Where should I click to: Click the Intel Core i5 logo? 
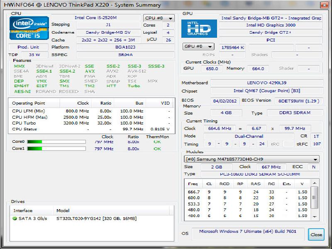coord(29,28)
